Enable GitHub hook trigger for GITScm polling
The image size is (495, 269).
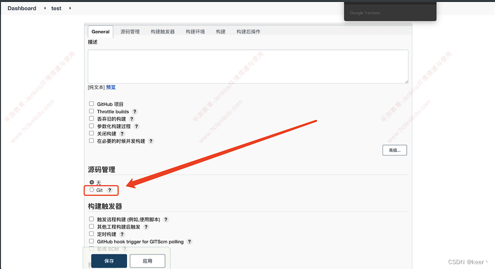[x=91, y=241]
